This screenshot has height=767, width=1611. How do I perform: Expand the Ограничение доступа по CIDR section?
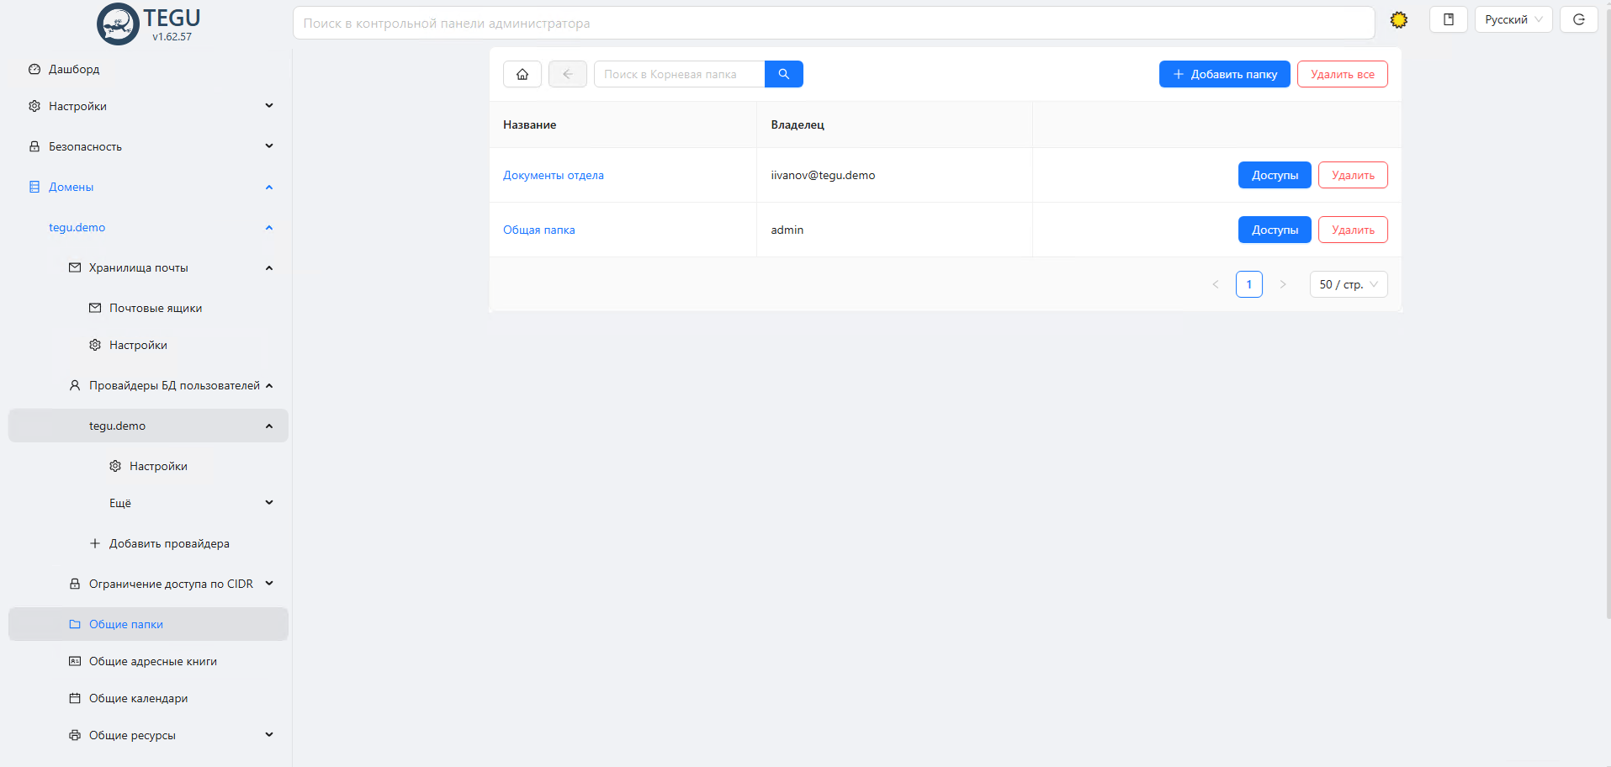[172, 584]
